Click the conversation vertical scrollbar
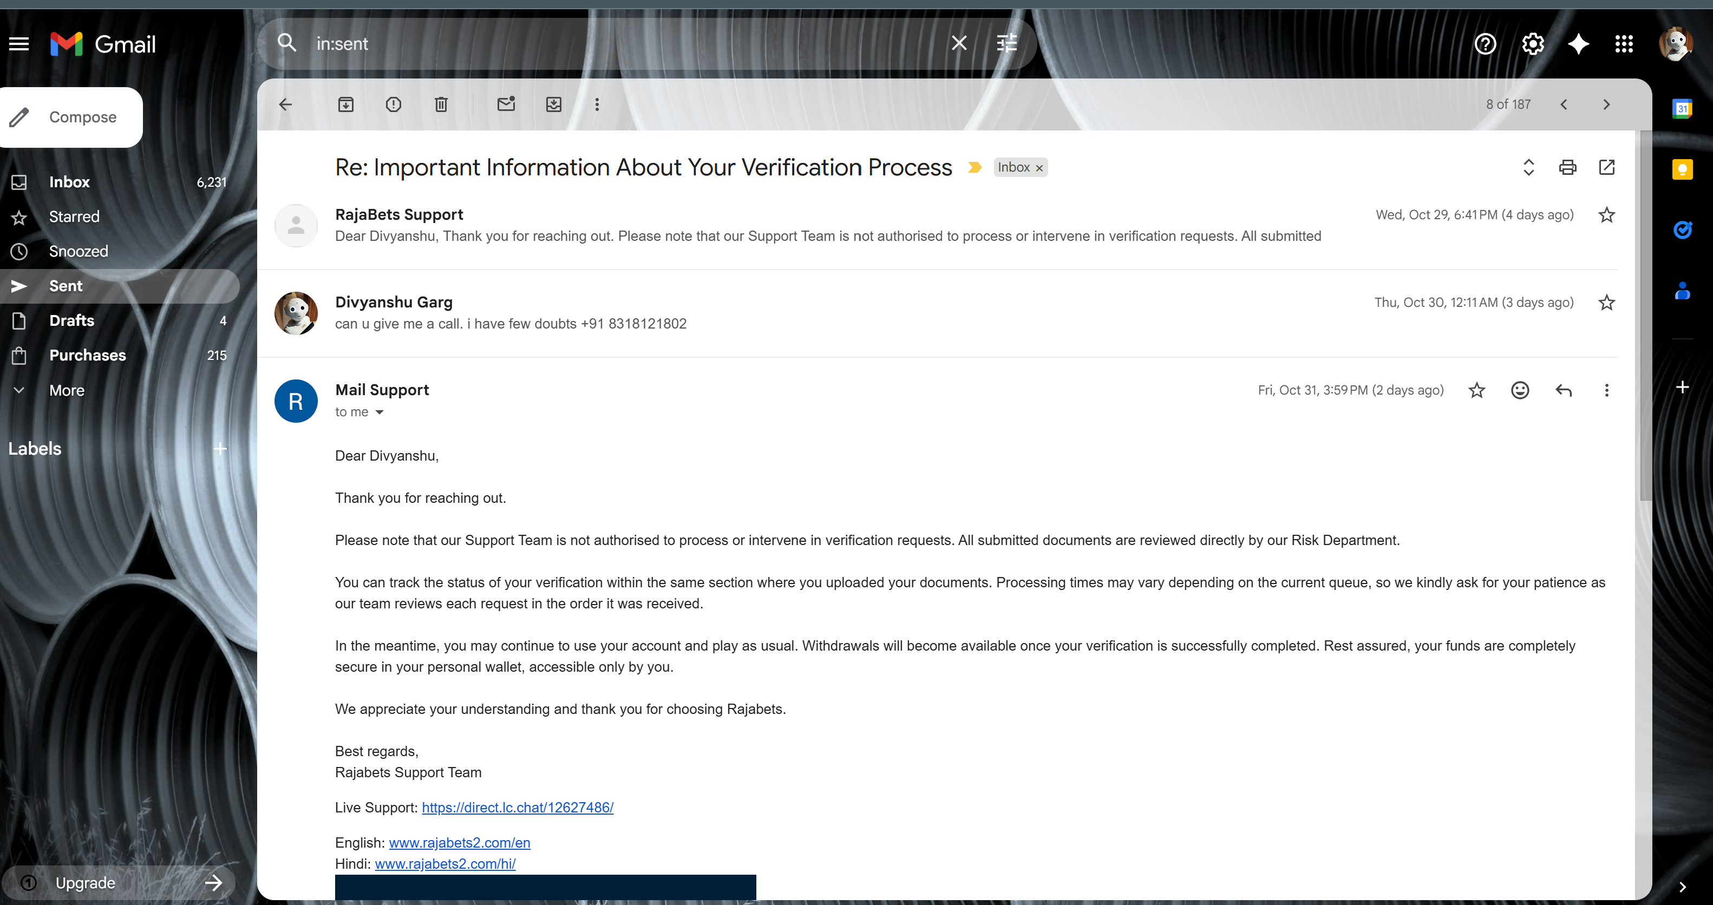Screen dimensions: 1713x905 pos(1645,315)
